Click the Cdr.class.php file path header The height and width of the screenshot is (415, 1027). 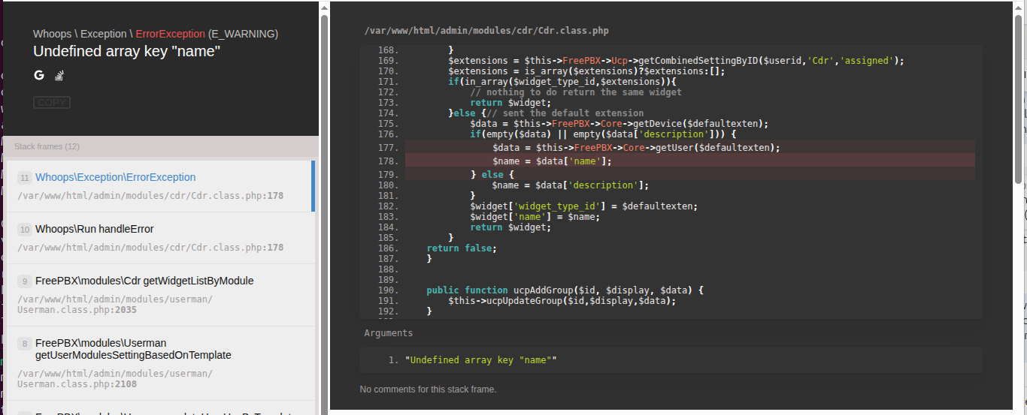coord(486,31)
